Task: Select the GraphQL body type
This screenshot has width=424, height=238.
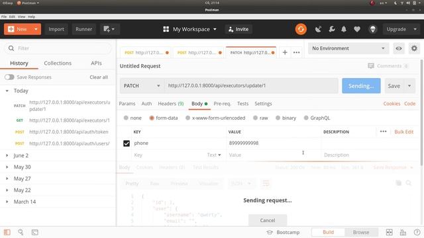Action: pos(306,118)
